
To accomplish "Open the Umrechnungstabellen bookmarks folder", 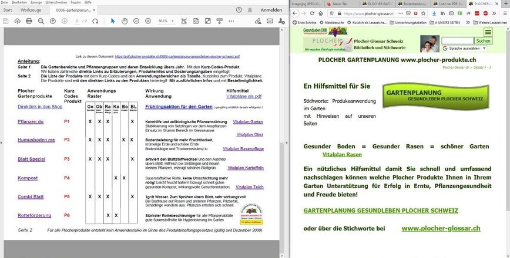I will click(408, 23).
